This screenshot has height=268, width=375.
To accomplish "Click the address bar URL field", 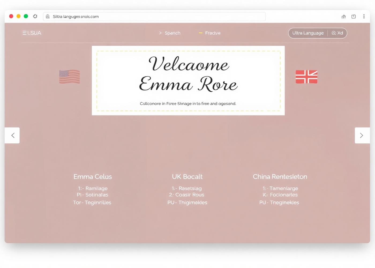I will [x=155, y=17].
